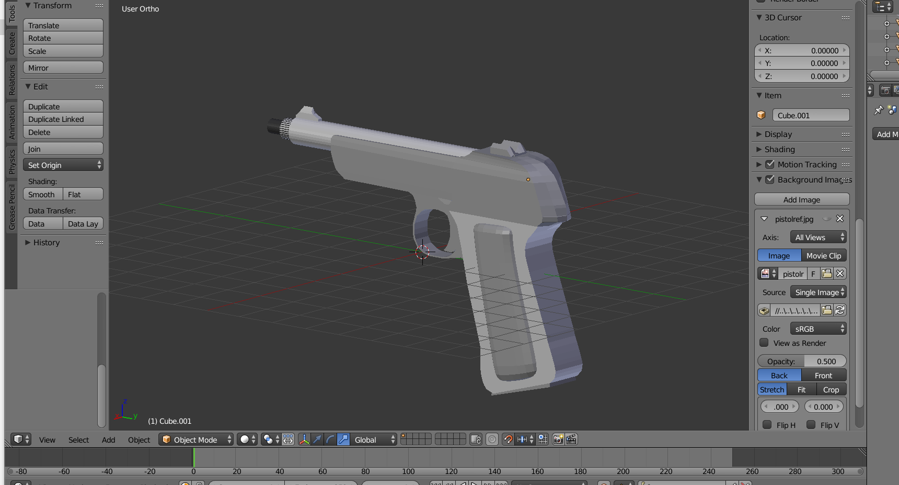Open the 3D View editor type selector
Image resolution: width=899 pixels, height=485 pixels.
[21, 439]
